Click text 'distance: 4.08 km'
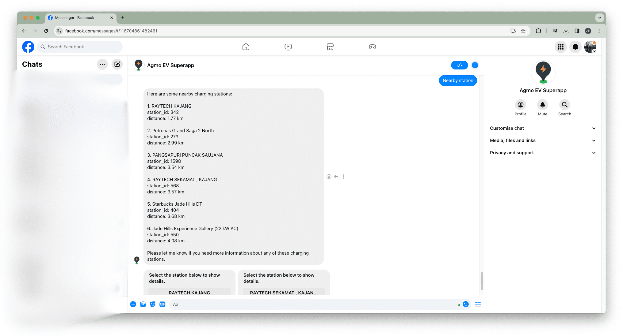The width and height of the screenshot is (623, 336). click(x=166, y=241)
